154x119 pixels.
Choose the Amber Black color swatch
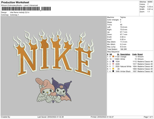tap(113, 71)
